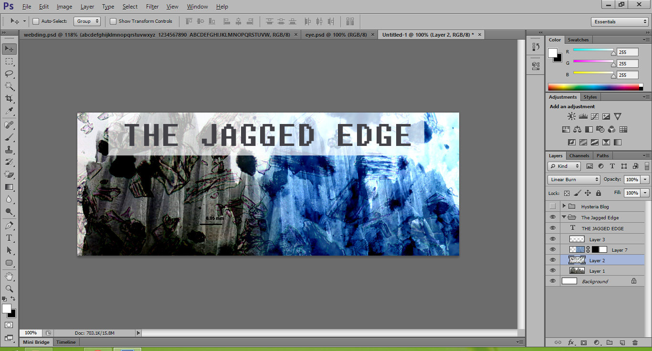
Task: Enable the Auto-Select checkbox
Action: 35,21
